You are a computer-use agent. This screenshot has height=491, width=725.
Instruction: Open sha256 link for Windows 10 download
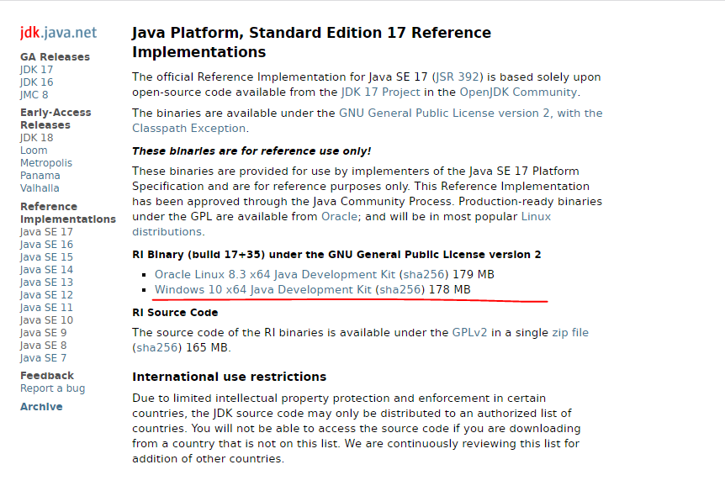[x=400, y=290]
